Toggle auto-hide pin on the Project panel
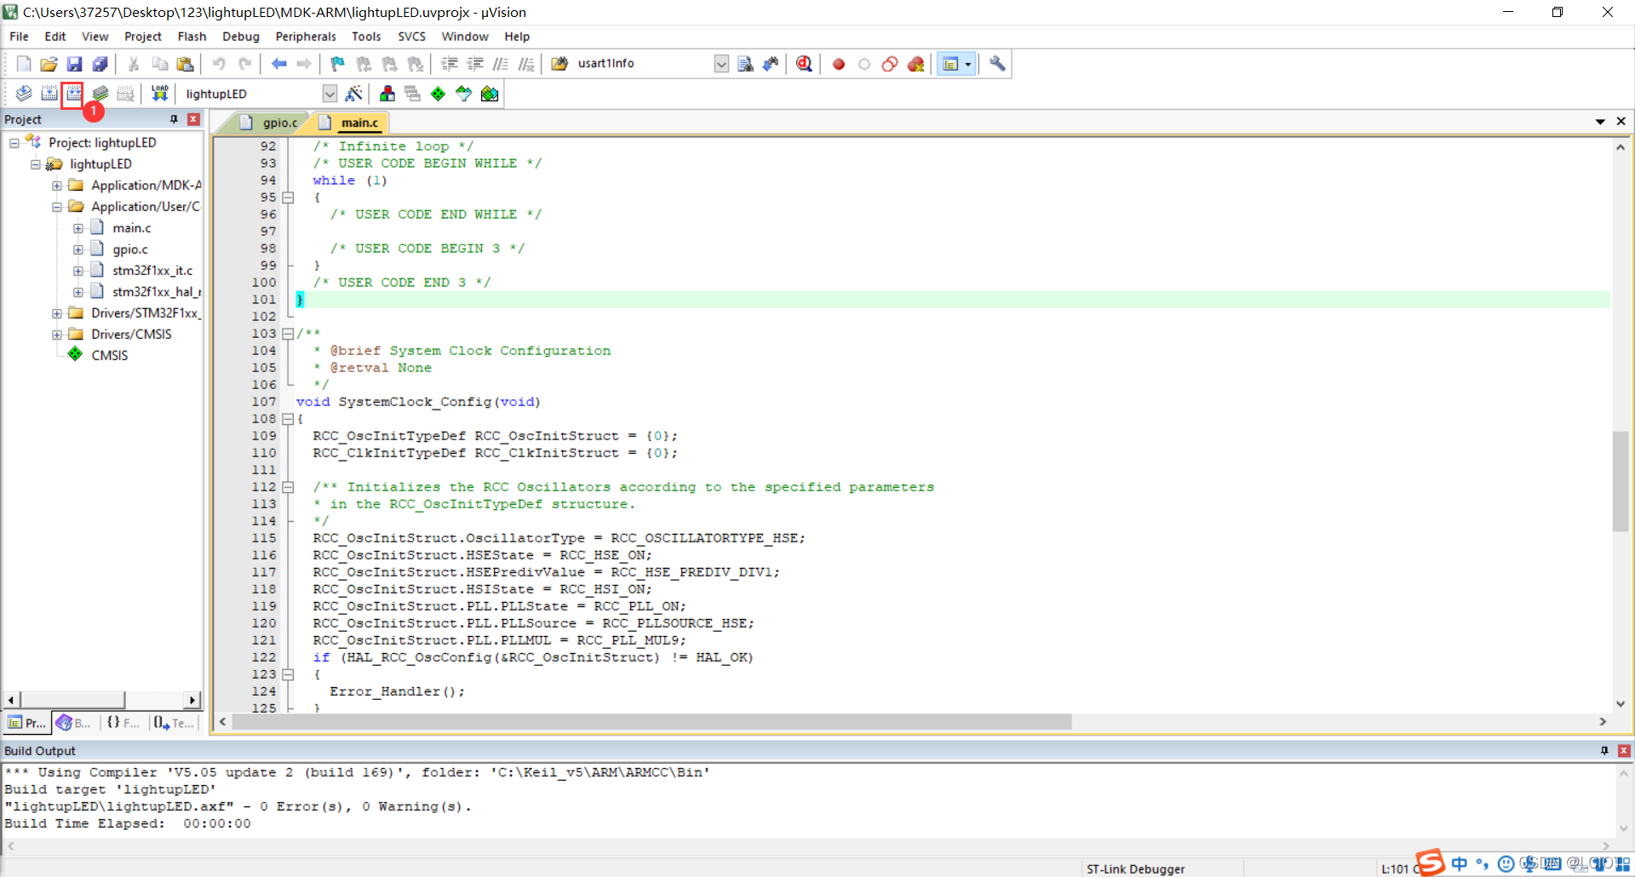The image size is (1635, 877). coord(174,119)
